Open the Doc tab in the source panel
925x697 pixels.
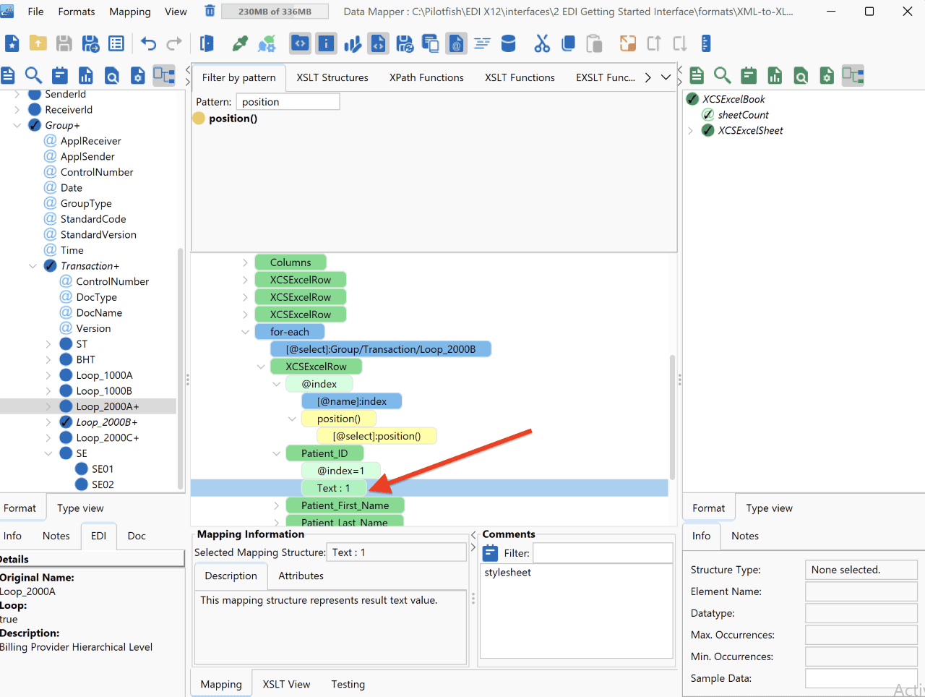tap(137, 536)
